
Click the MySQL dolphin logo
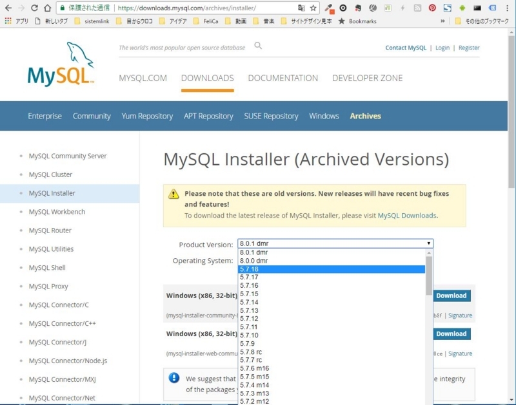coord(61,64)
